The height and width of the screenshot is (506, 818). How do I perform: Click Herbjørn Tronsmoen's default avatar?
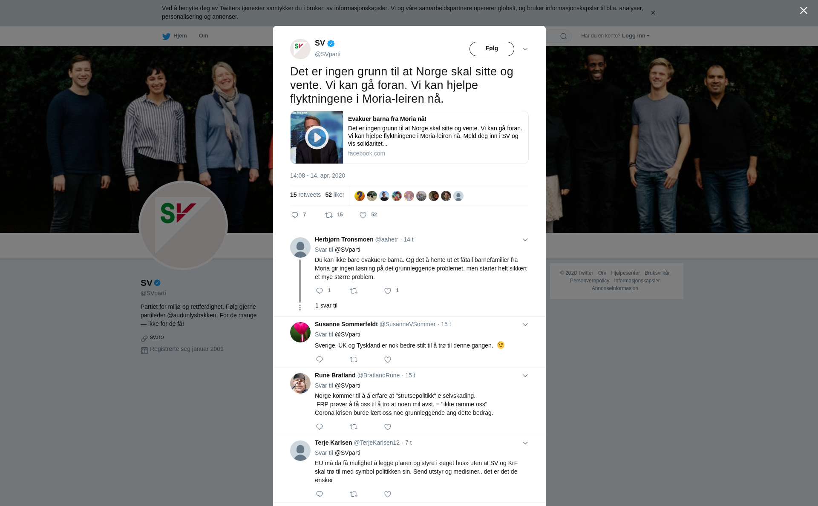coord(300,247)
